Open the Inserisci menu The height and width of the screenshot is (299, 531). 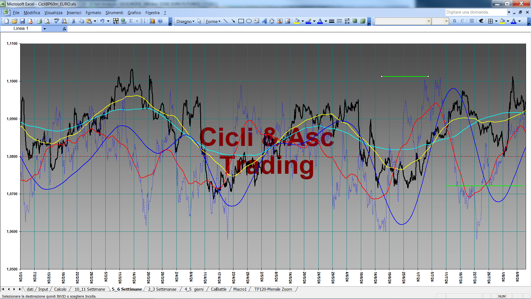coord(74,13)
